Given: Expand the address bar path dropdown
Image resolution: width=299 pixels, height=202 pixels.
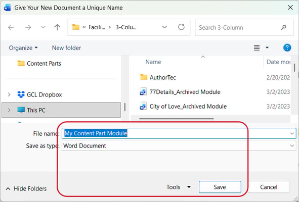Looking at the screenshot, I should (164, 27).
